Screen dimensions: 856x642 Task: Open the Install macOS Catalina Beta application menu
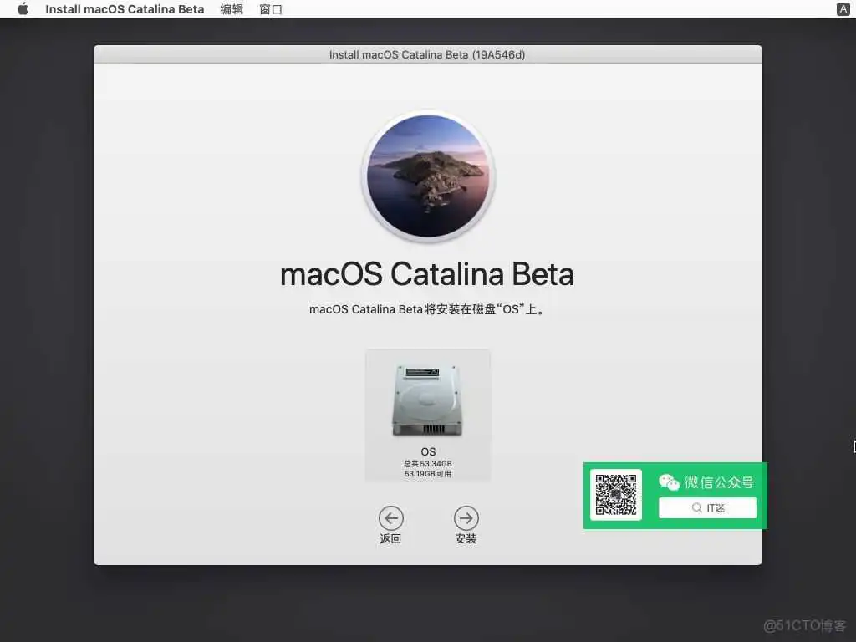pyautogui.click(x=124, y=9)
